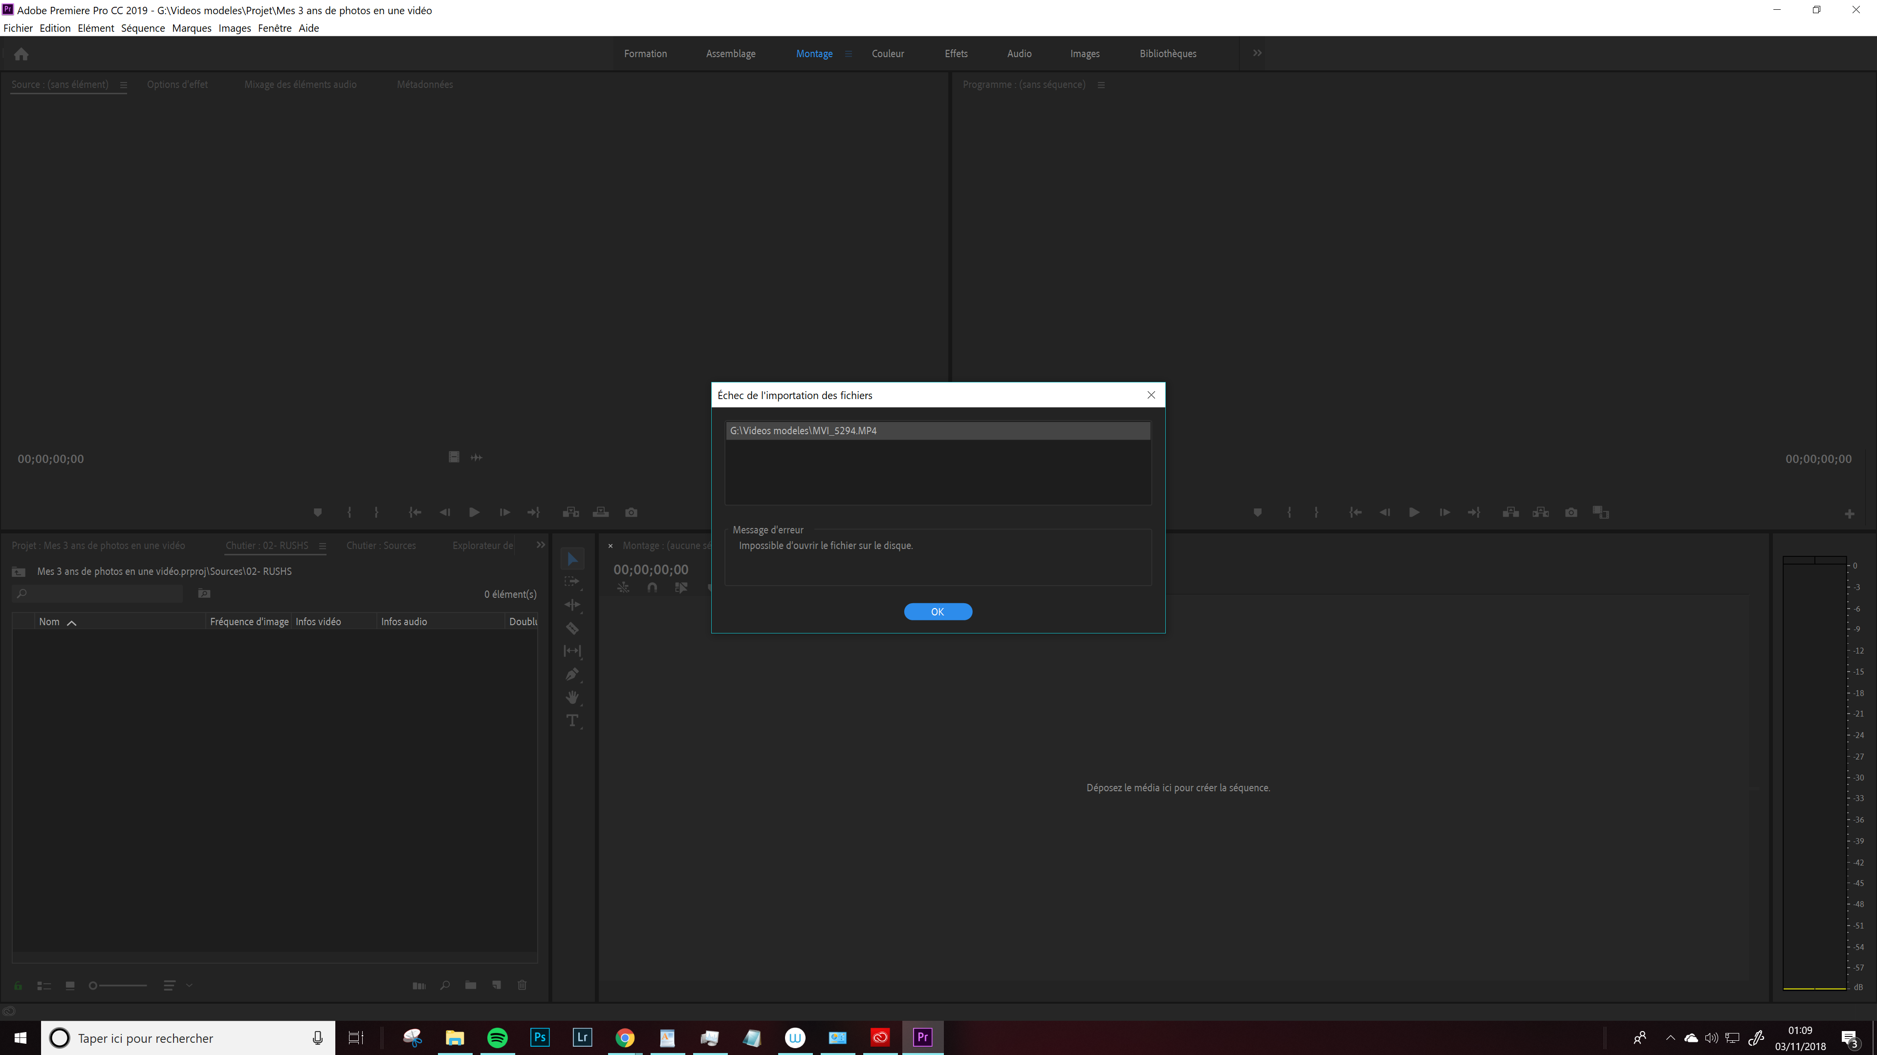Select the Ripple Edit tool
This screenshot has width=1877, height=1055.
tap(572, 604)
